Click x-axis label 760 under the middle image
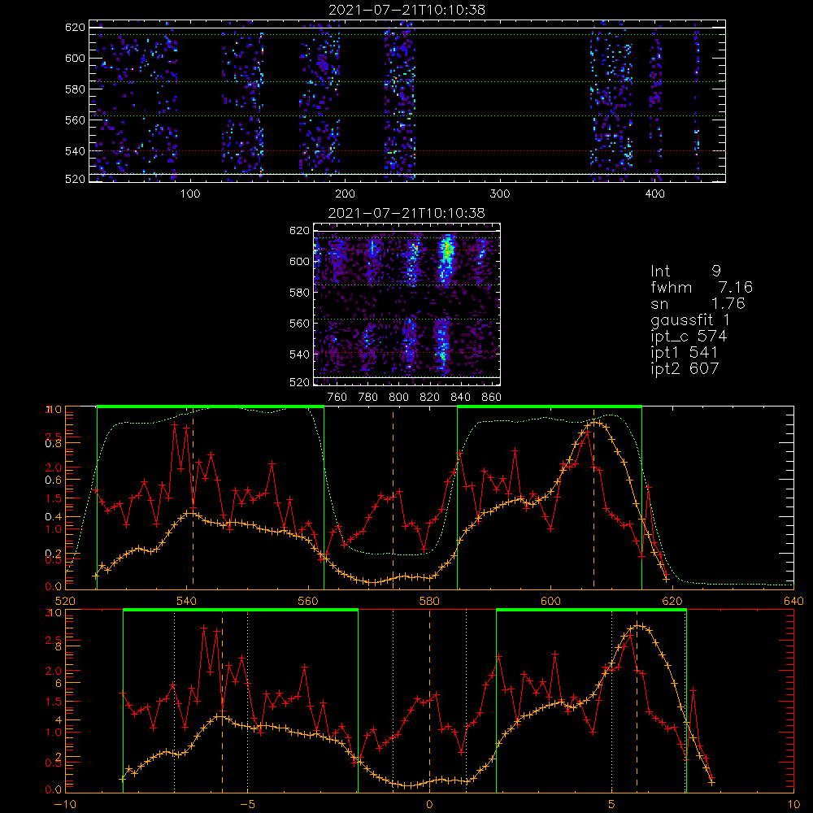Image resolution: width=813 pixels, height=813 pixels. 337,398
